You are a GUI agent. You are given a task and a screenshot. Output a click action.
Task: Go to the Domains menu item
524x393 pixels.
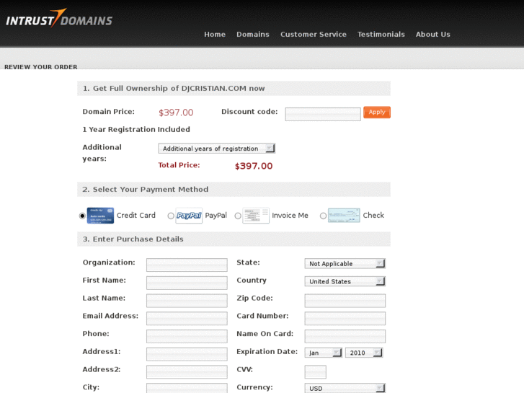tap(252, 35)
